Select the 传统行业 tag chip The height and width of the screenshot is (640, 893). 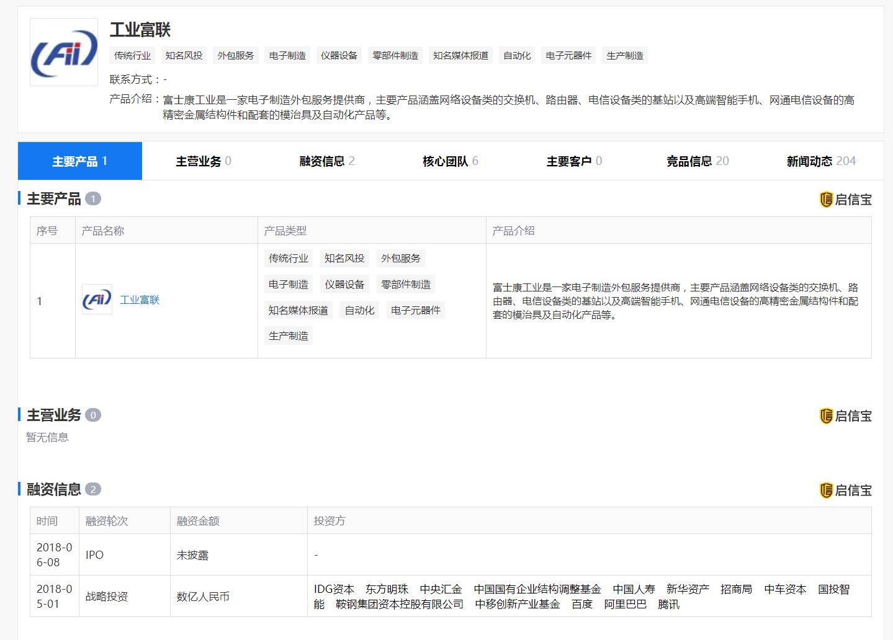pos(132,55)
